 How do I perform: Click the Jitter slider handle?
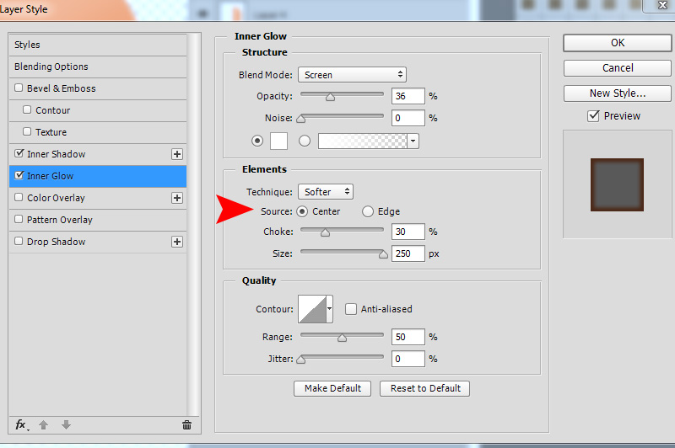coord(301,360)
